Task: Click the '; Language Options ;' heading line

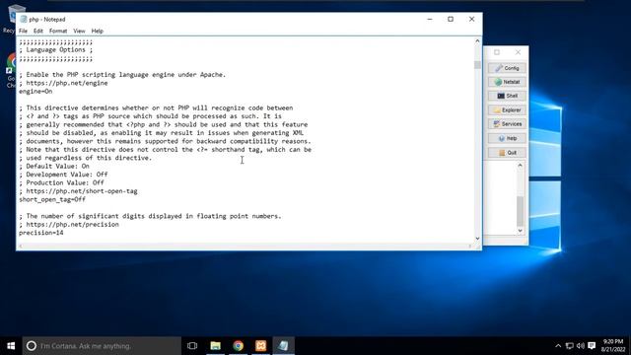Action: tap(55, 50)
